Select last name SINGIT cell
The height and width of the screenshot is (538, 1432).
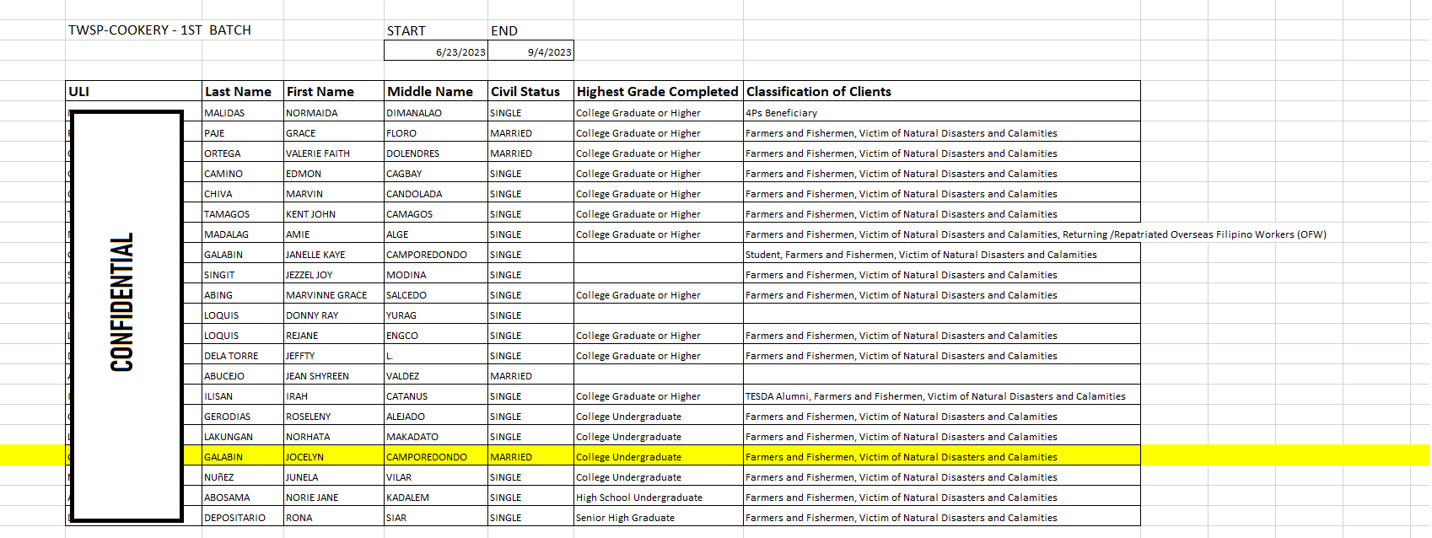[x=243, y=273]
